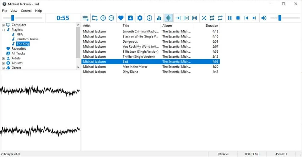Sort by the Artist column header
Viewport: 302px width, 157px height.
point(101,26)
